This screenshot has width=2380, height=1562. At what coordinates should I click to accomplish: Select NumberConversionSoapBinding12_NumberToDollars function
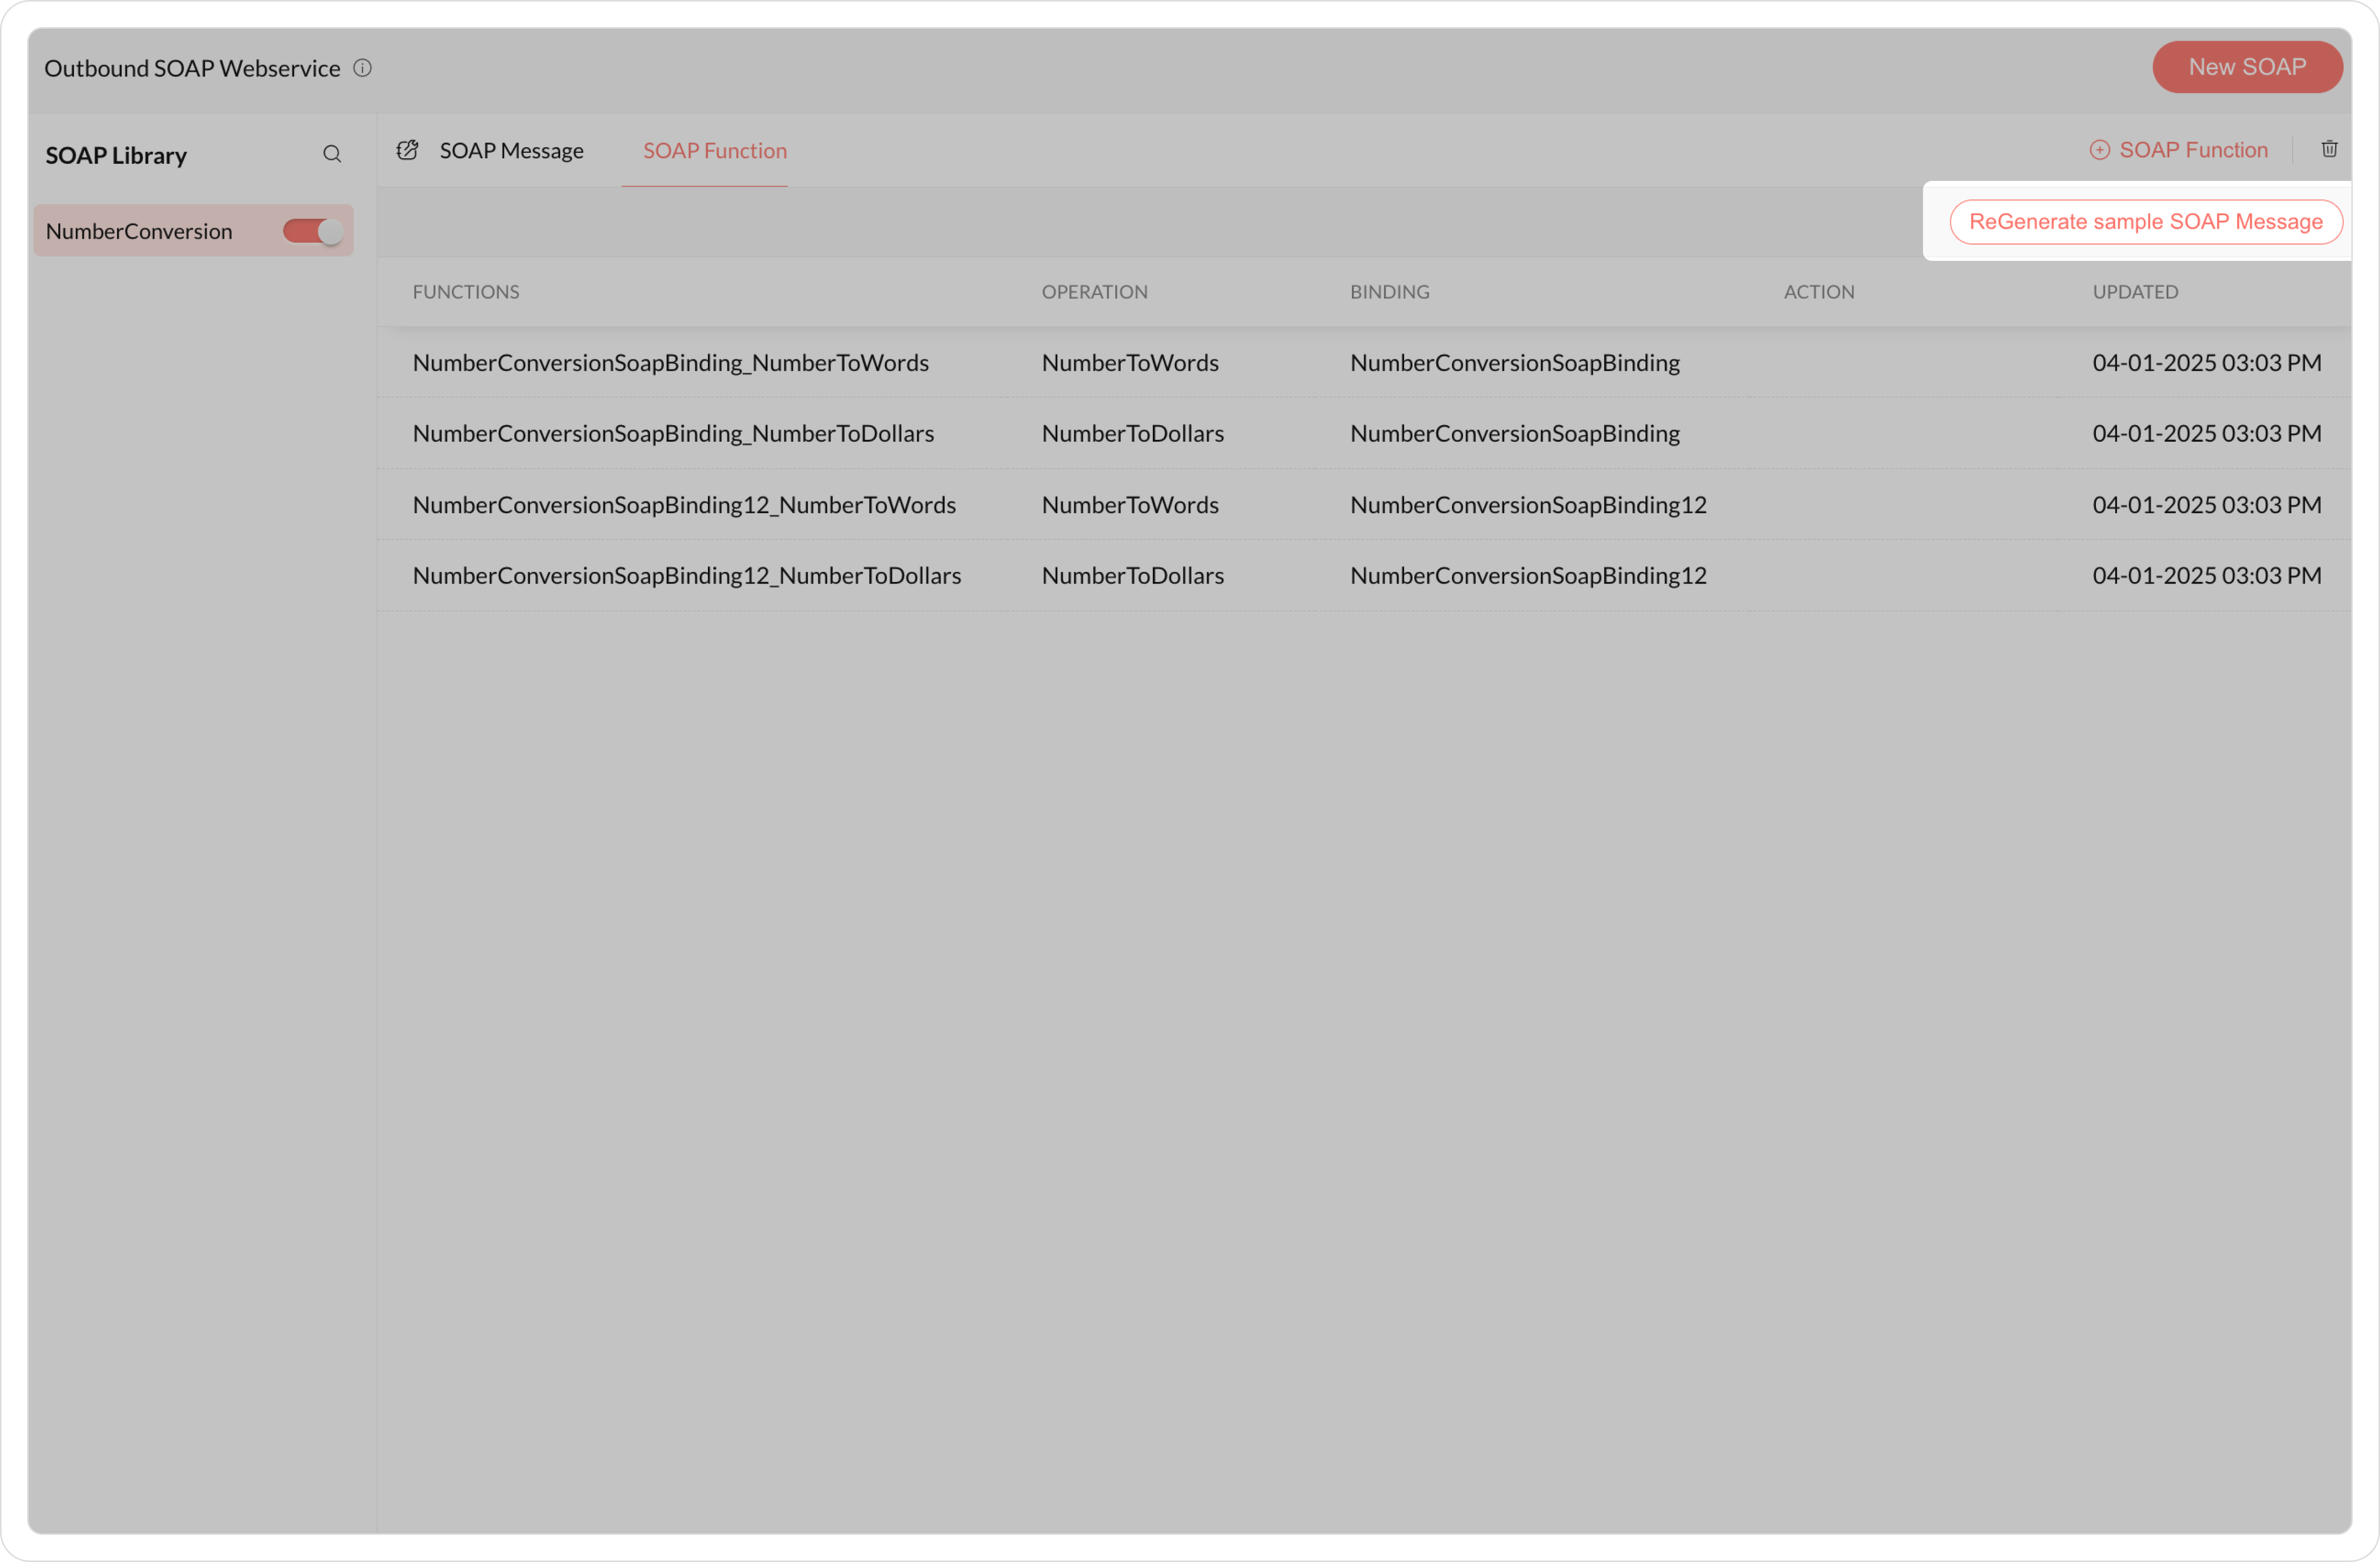point(686,575)
